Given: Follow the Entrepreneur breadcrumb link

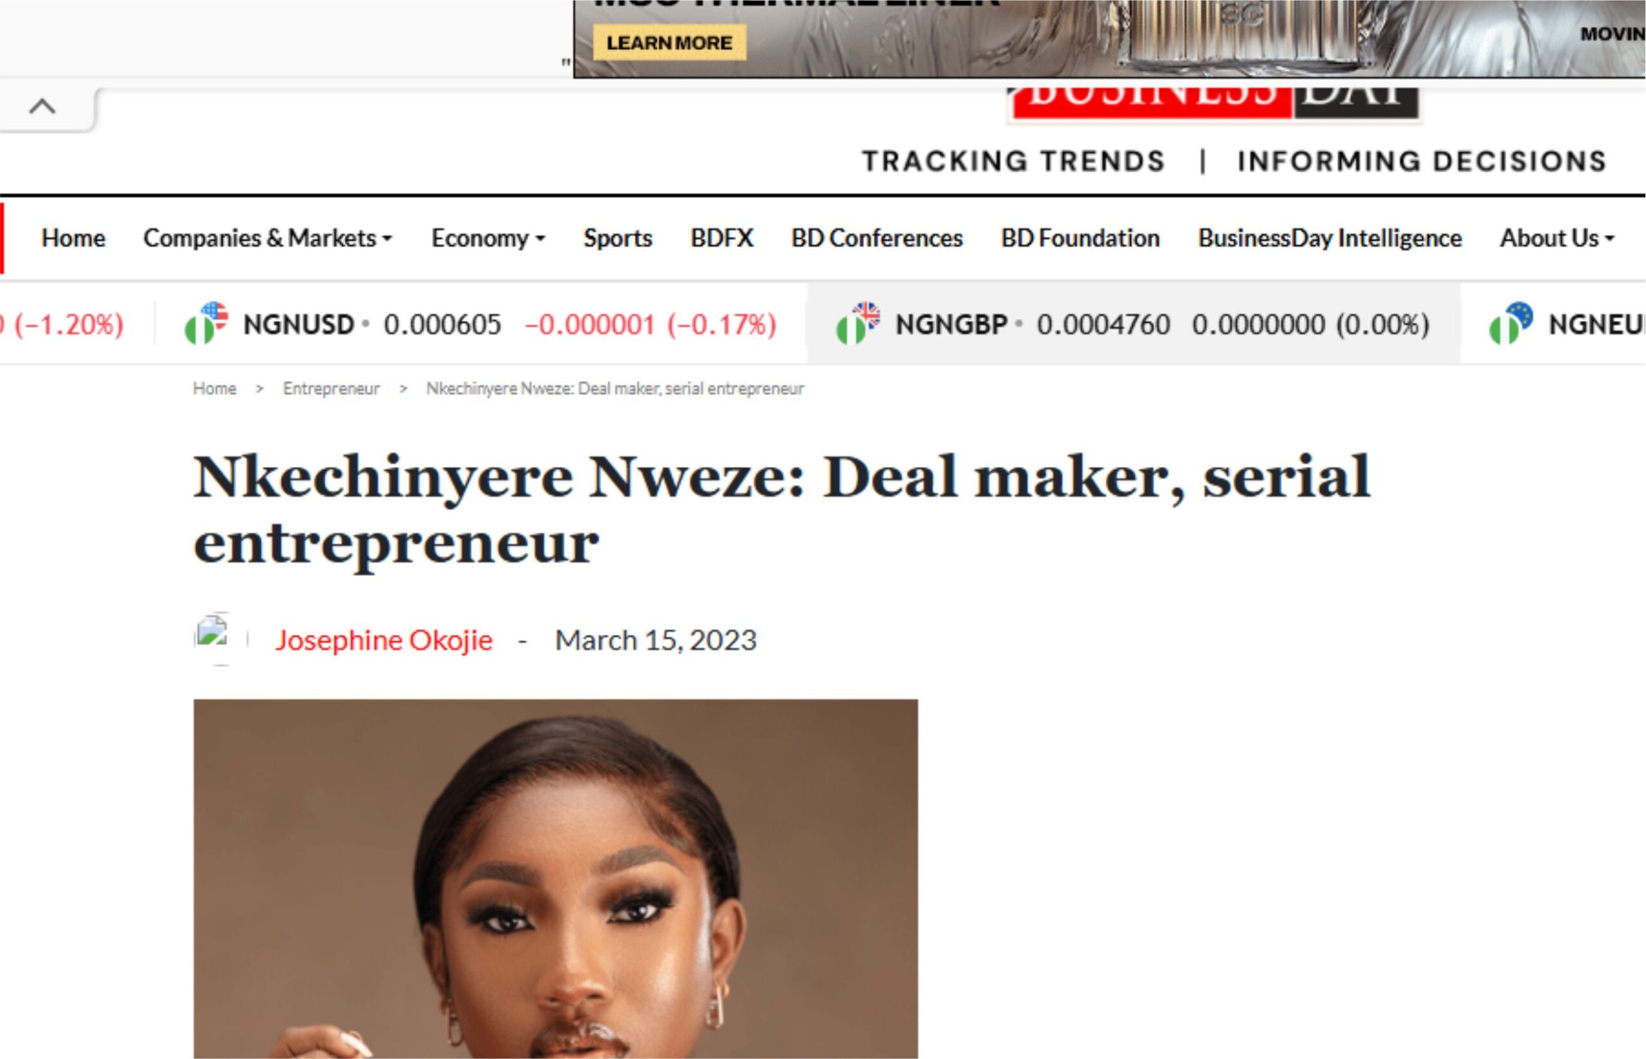Looking at the screenshot, I should (x=331, y=388).
